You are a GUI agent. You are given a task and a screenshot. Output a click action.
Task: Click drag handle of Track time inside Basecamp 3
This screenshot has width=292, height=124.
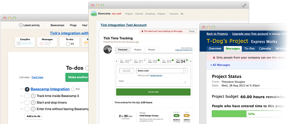click(22, 96)
